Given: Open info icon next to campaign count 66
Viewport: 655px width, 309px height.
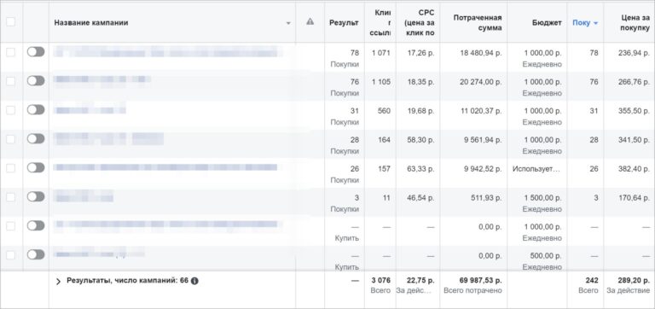Looking at the screenshot, I should tap(194, 281).
